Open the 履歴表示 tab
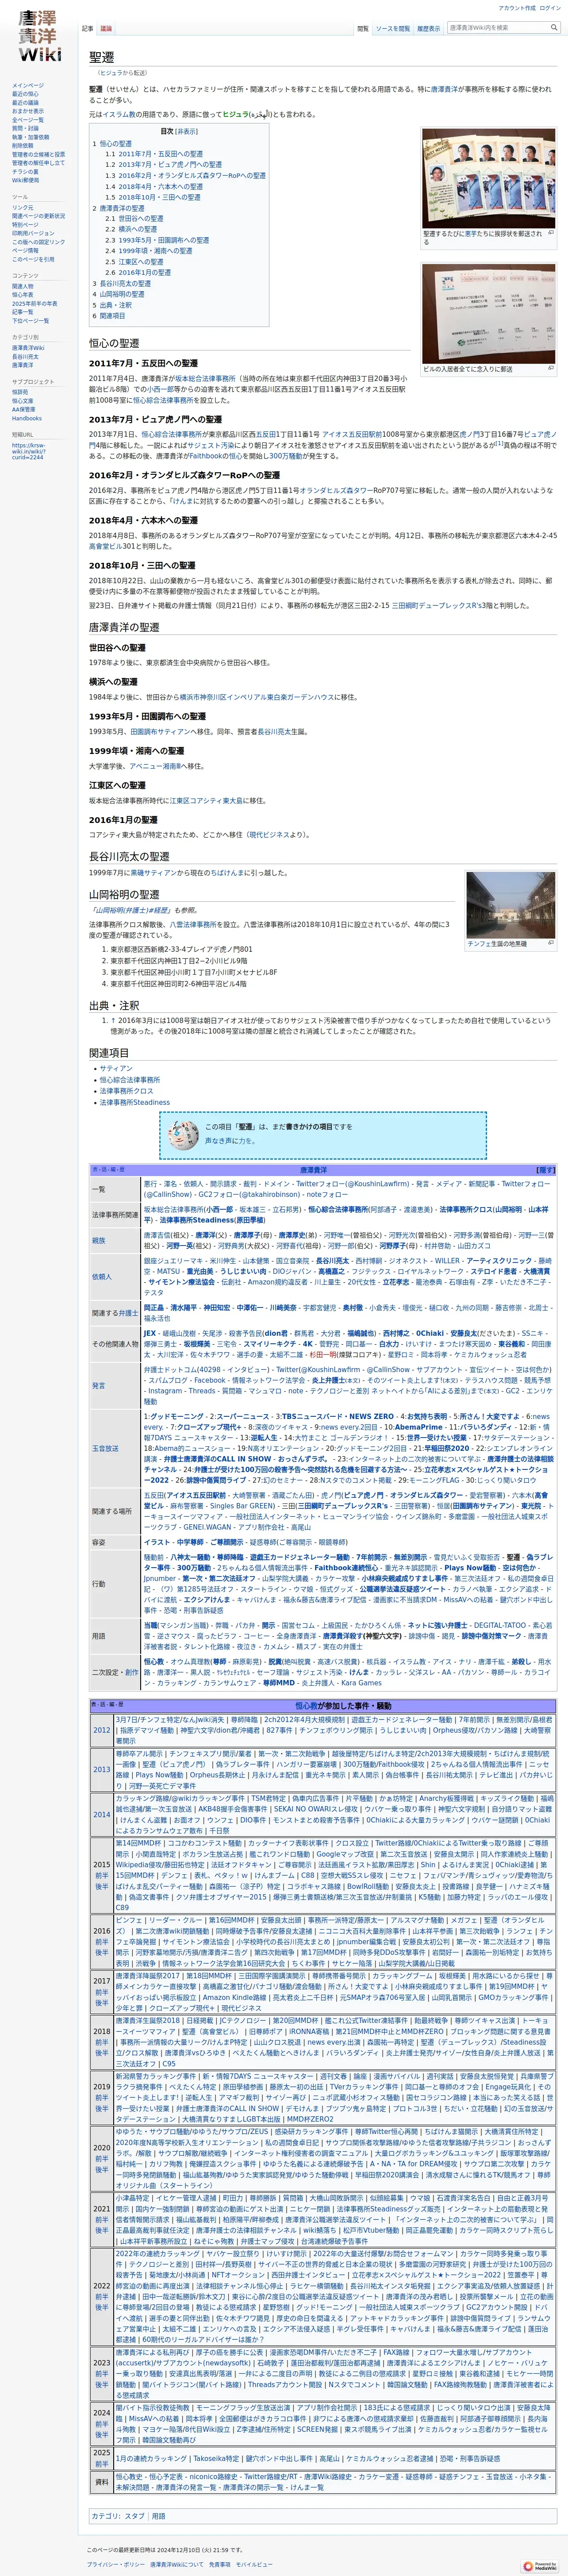This screenshot has width=568, height=2576. (428, 29)
